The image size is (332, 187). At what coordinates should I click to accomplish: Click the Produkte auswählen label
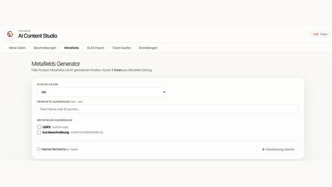(54, 102)
